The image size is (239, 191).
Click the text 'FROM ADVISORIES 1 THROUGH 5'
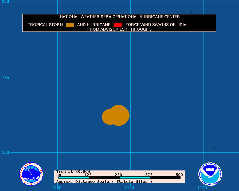point(119,29)
